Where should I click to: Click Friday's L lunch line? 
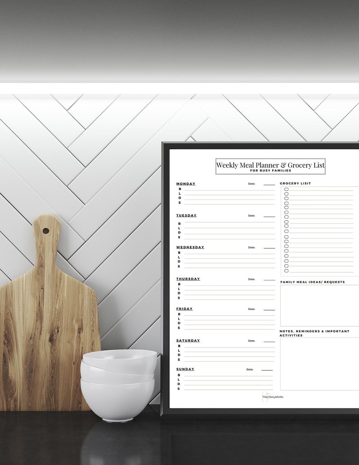coord(229,319)
